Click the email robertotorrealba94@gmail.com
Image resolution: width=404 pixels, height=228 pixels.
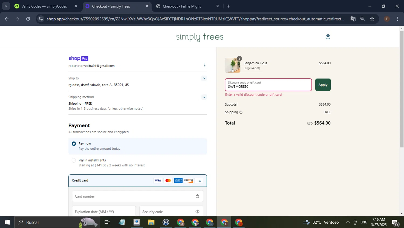pyautogui.click(x=92, y=66)
